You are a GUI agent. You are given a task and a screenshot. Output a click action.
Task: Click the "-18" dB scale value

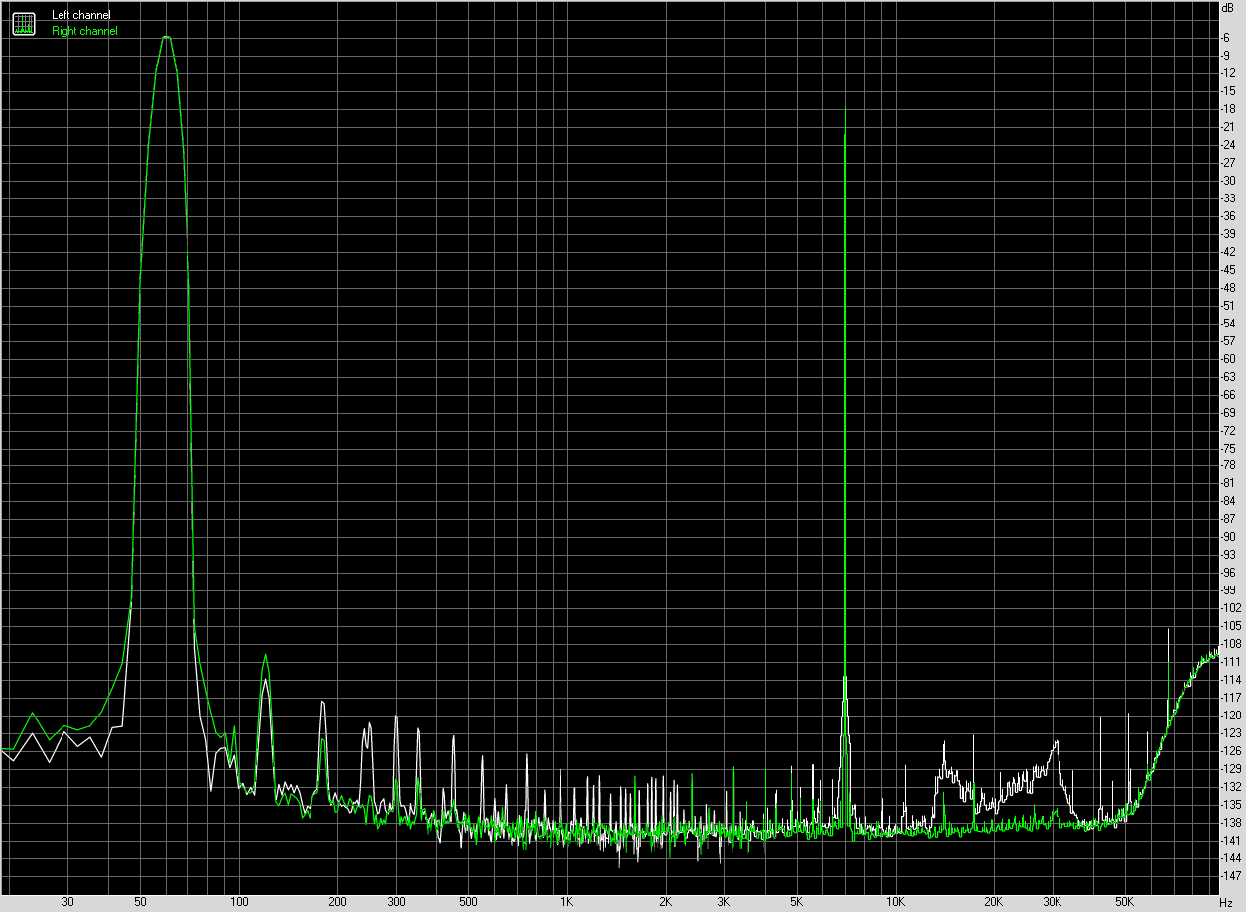coord(1228,108)
